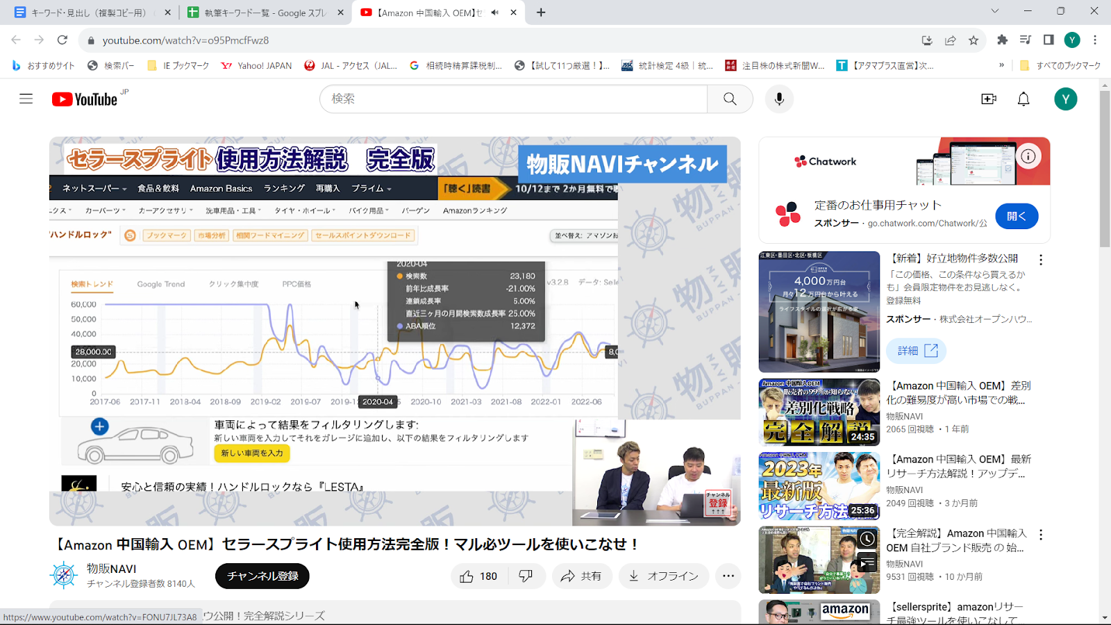Open 検索バー bookmark
This screenshot has width=1111, height=625.
click(111, 65)
